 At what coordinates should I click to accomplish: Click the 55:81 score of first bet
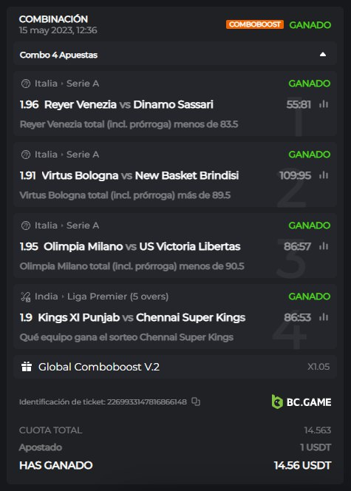point(299,104)
